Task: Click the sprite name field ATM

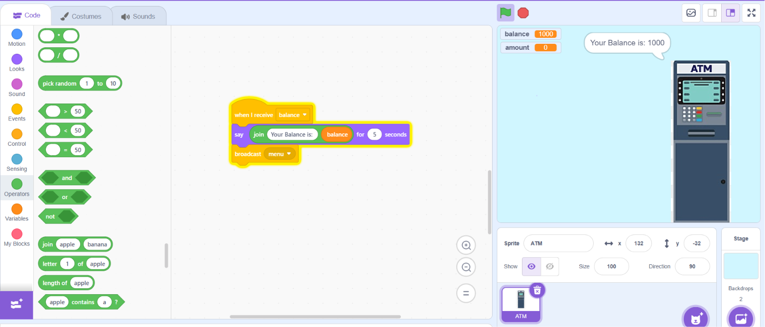Action: pos(558,243)
